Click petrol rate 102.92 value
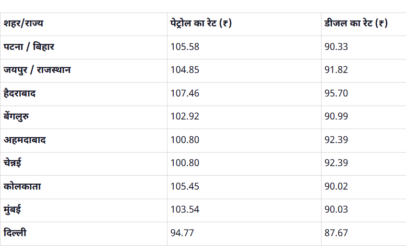This screenshot has height=251, width=406. click(x=185, y=117)
